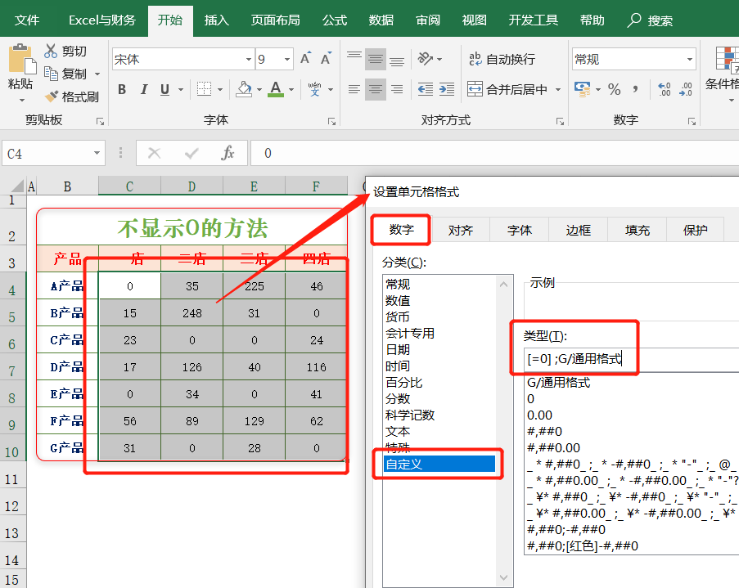The width and height of the screenshot is (739, 588).
Task: Toggle Bold formatting
Action: click(122, 89)
